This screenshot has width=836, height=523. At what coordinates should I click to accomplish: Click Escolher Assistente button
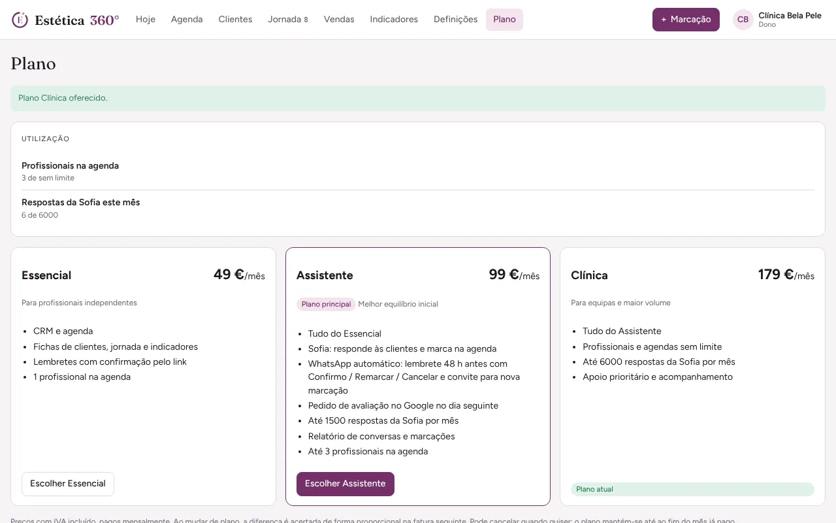[x=346, y=484]
